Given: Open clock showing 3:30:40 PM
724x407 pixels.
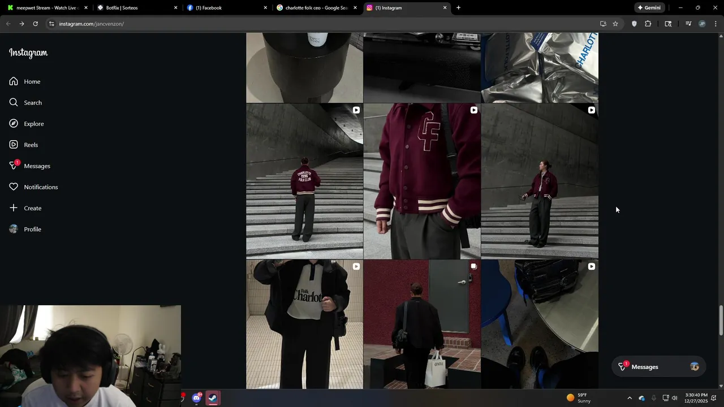Looking at the screenshot, I should 696,398.
